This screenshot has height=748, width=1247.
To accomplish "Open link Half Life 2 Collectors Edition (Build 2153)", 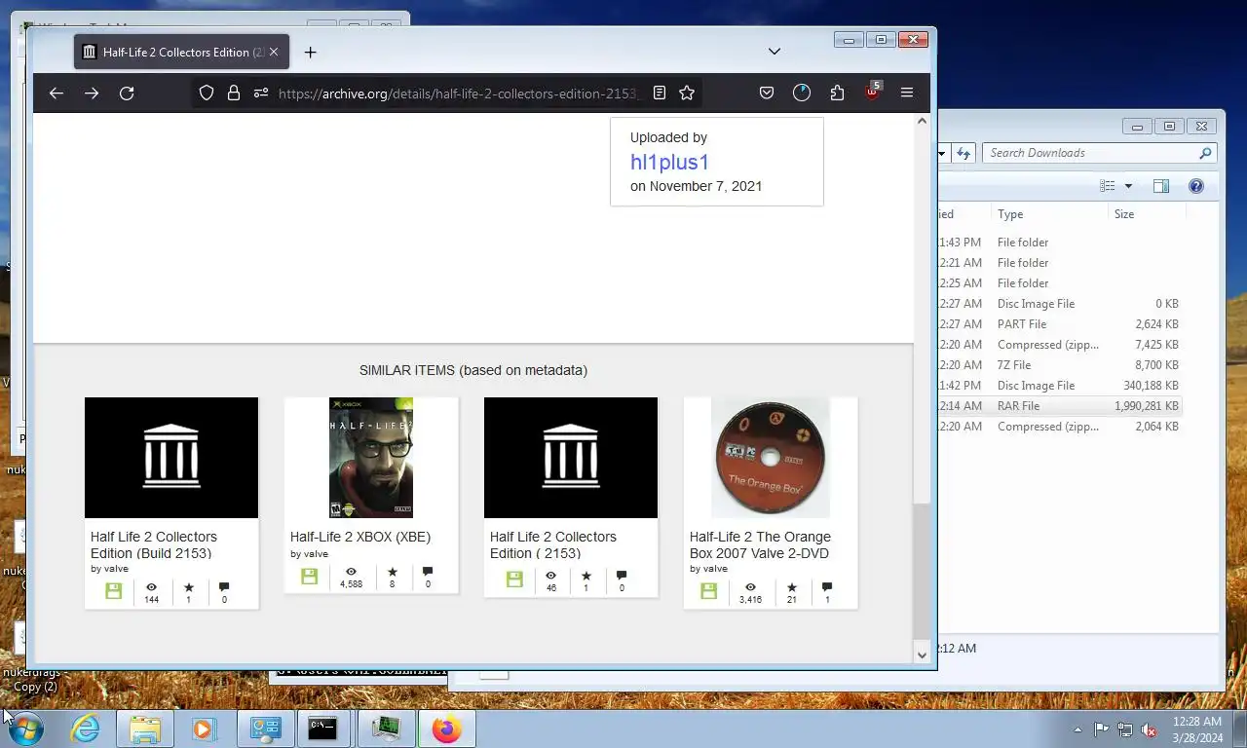I will point(154,544).
